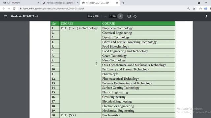The width and height of the screenshot is (211, 118).
Task: Bookmark this page with the star
Action: tap(194, 9)
